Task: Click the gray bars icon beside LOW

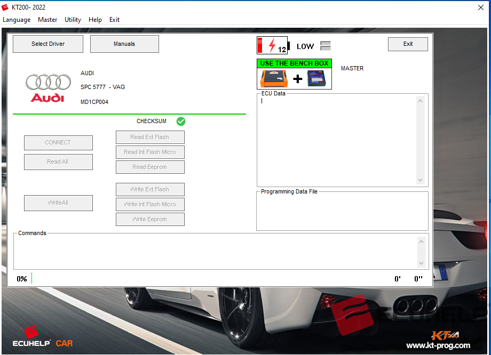Action: [x=326, y=46]
